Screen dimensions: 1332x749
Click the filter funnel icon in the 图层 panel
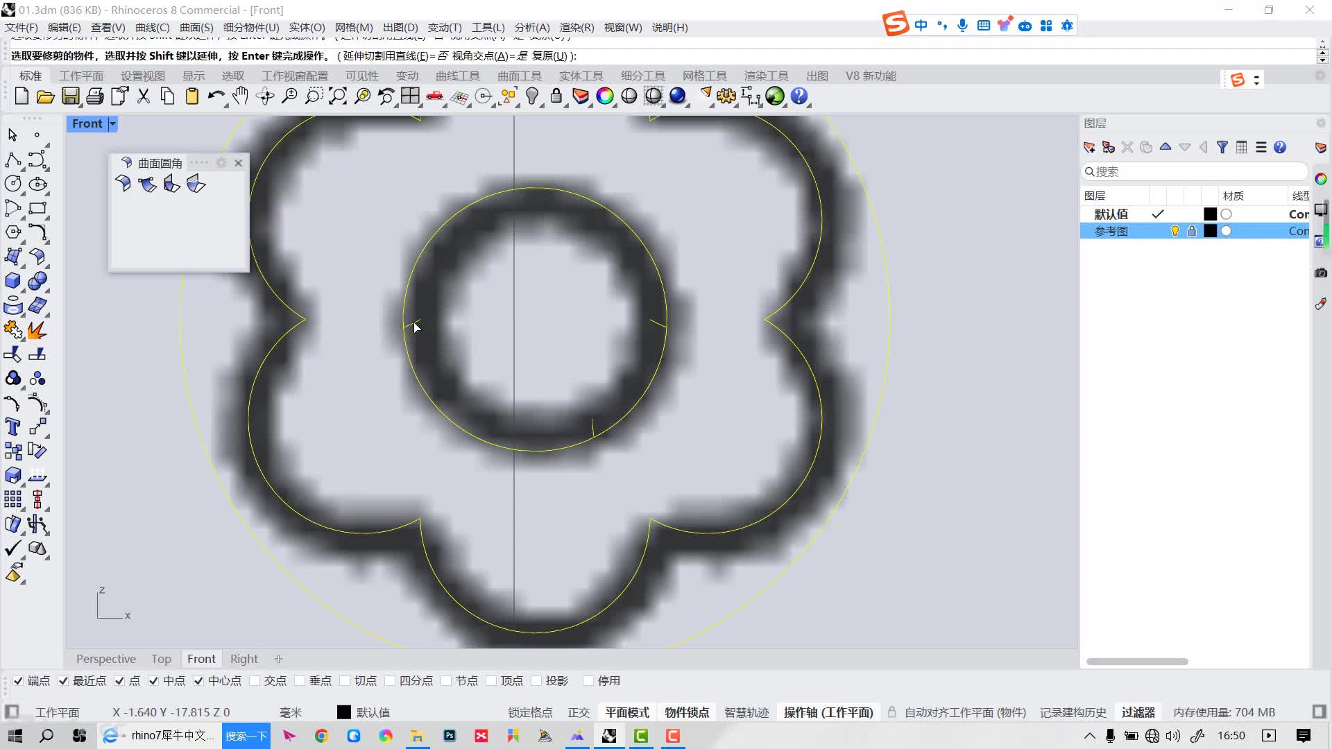[1222, 147]
